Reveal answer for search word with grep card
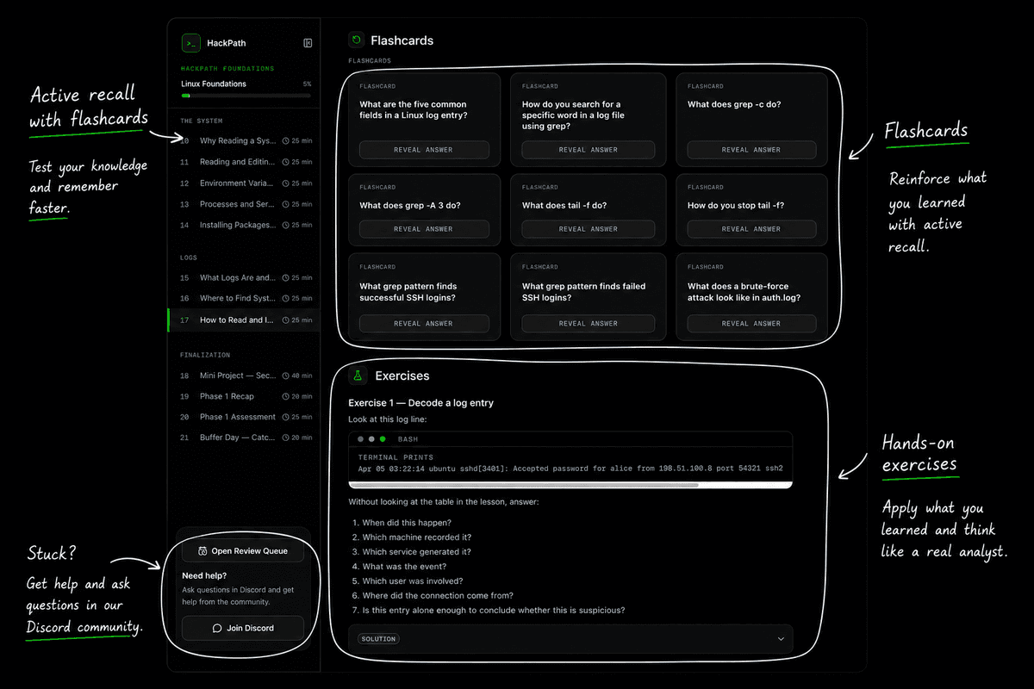1034x689 pixels. pyautogui.click(x=589, y=150)
